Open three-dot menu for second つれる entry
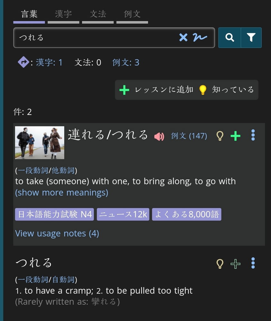Screen dimensions: 271x321 point(253,263)
